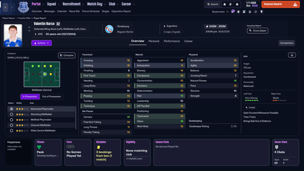Open the circular arrows bookmark icon
The height and width of the screenshot is (171, 304).
[x=255, y=12]
